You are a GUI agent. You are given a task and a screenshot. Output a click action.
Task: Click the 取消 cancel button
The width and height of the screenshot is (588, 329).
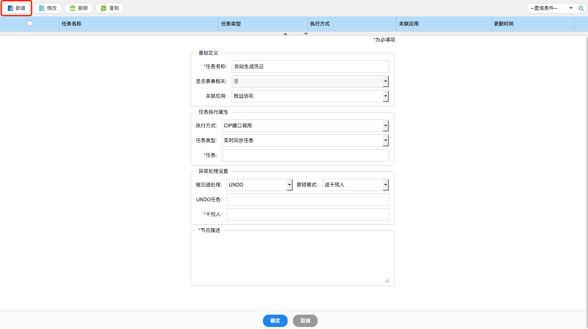(x=305, y=321)
